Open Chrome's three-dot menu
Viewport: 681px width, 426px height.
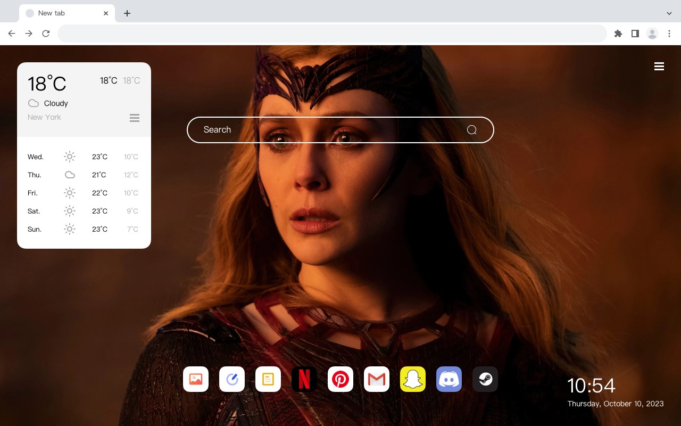tap(669, 34)
